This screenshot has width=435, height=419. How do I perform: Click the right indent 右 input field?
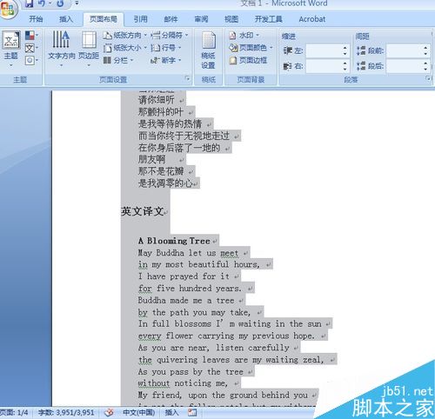coord(325,66)
